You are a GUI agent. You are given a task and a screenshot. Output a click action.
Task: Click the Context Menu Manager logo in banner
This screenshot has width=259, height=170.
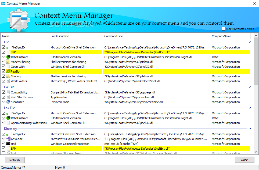[19, 20]
